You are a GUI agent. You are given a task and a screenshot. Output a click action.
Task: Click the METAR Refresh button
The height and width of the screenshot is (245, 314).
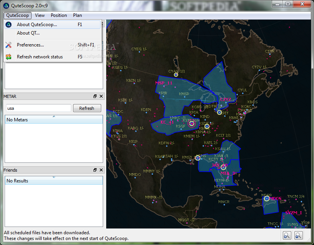pyautogui.click(x=87, y=108)
